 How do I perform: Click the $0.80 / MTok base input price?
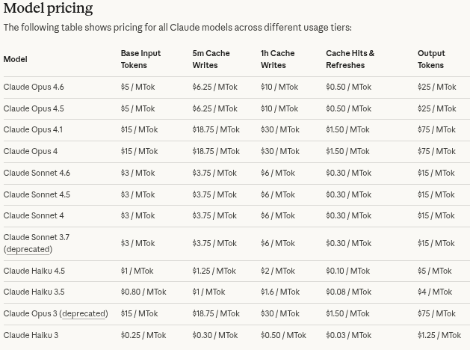coord(143,292)
